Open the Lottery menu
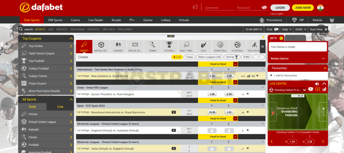The width and height of the screenshot is (344, 153). (166, 20)
